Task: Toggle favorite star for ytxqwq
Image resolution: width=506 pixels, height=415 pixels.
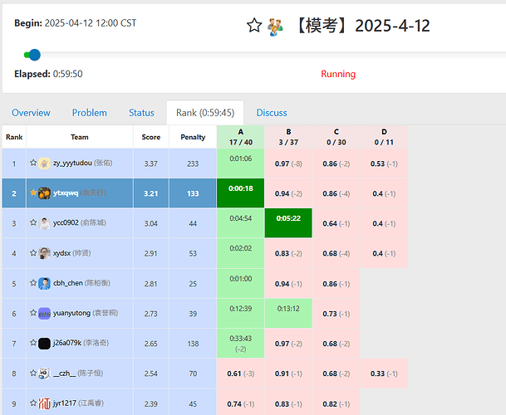Action: [33, 193]
